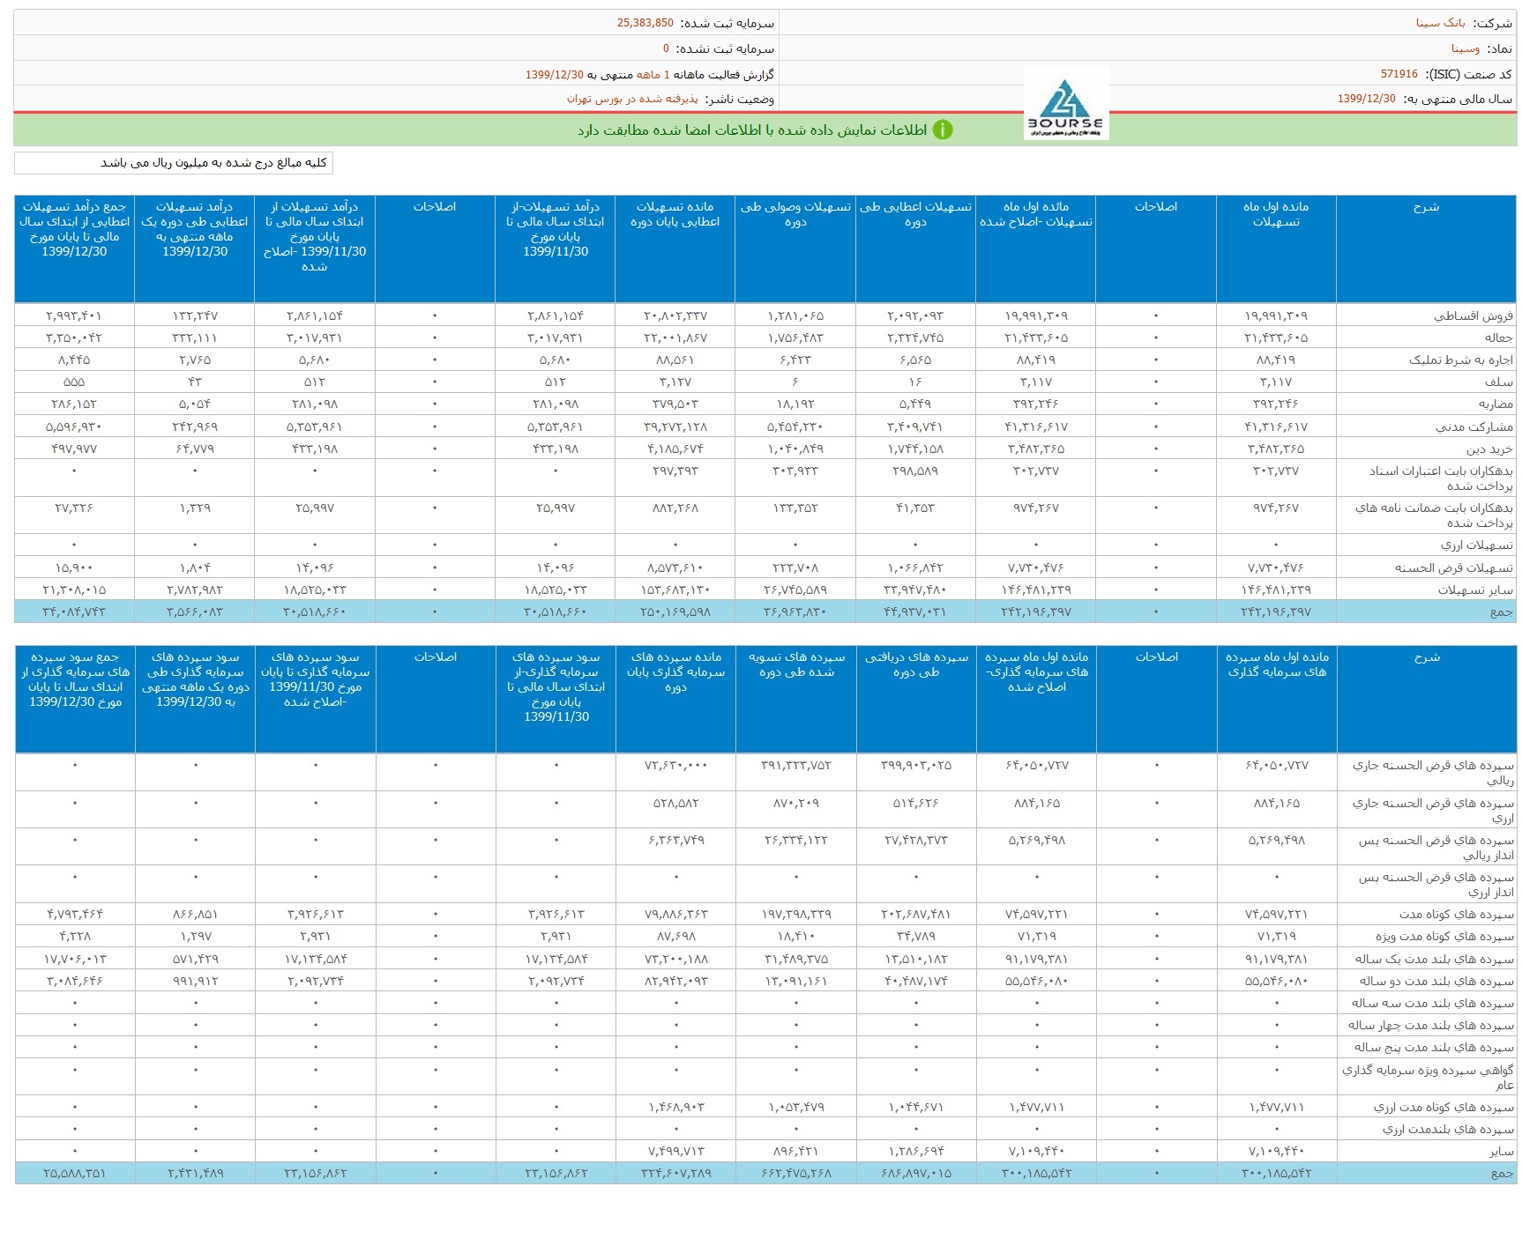
Task: Select the 'سلف' row label
Action: coord(1499,382)
